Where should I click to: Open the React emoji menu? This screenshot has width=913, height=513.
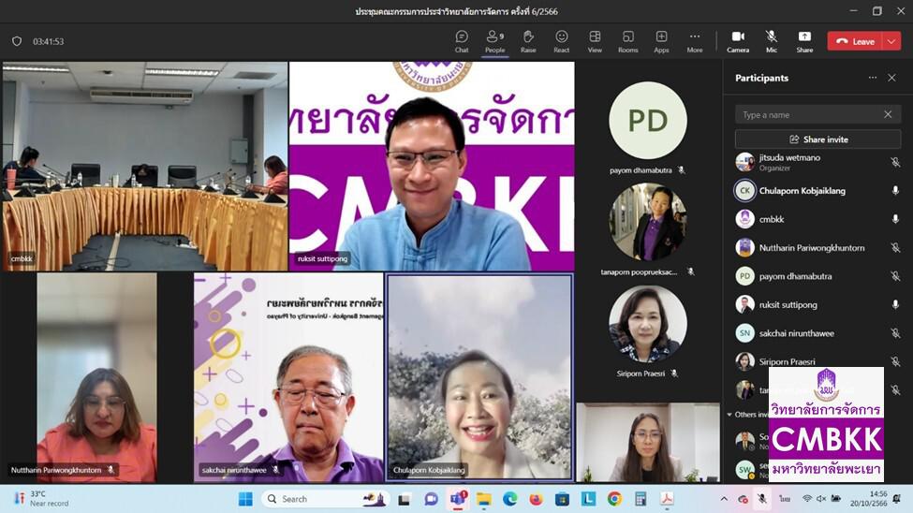[x=561, y=41]
